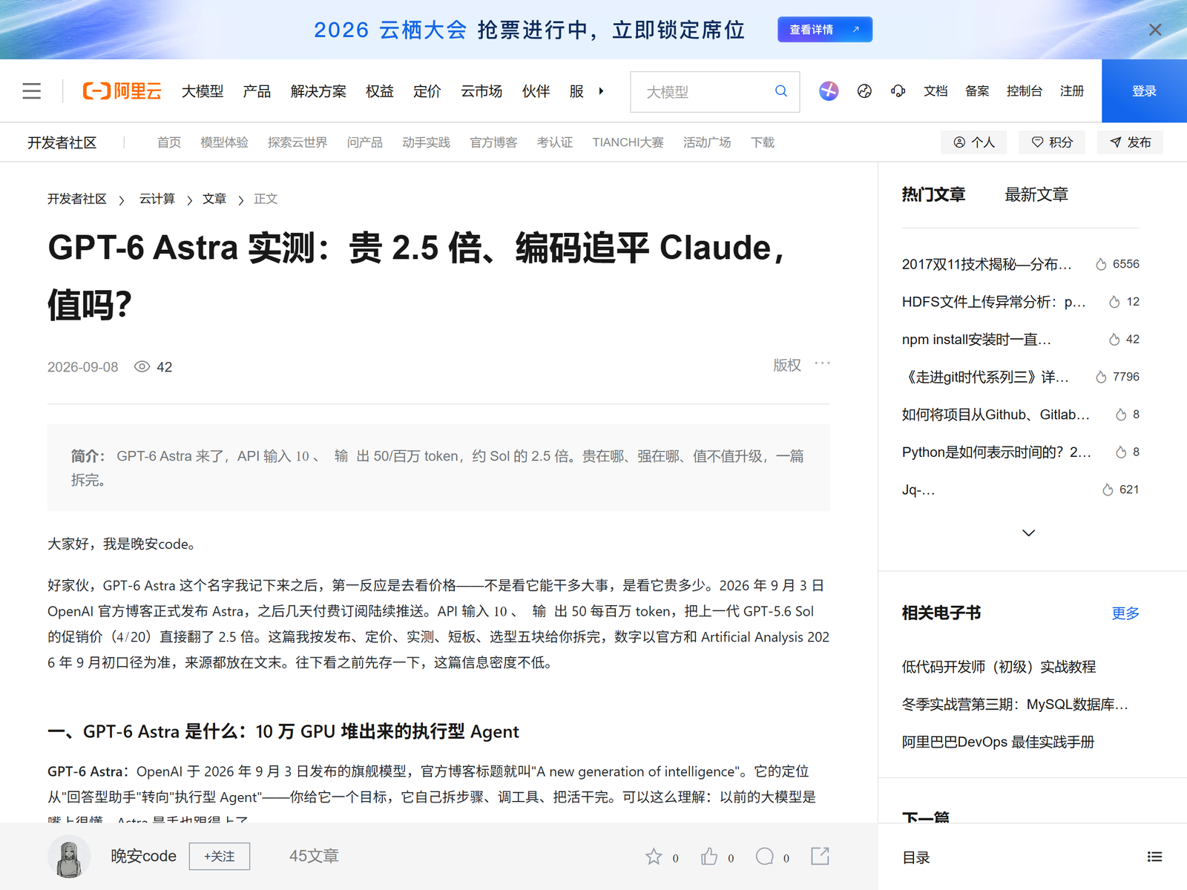The image size is (1187, 890).
Task: Open 伙伴 menu item
Action: point(536,91)
